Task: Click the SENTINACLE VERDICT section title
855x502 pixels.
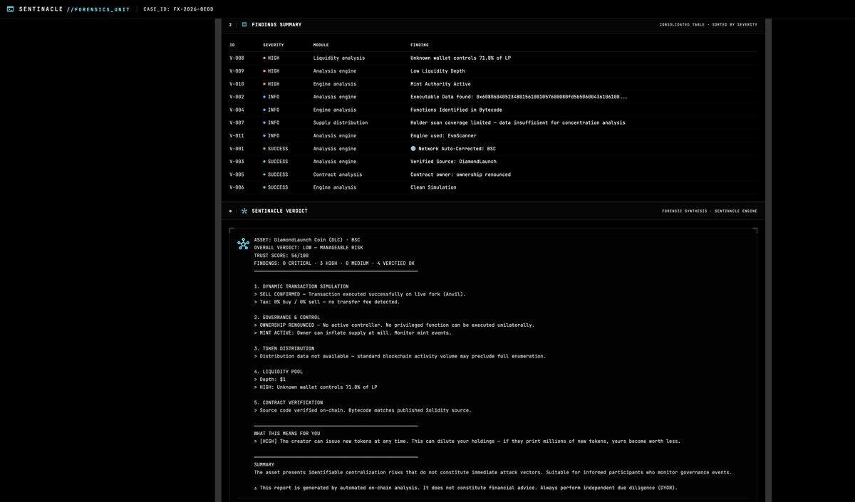Action: point(279,211)
